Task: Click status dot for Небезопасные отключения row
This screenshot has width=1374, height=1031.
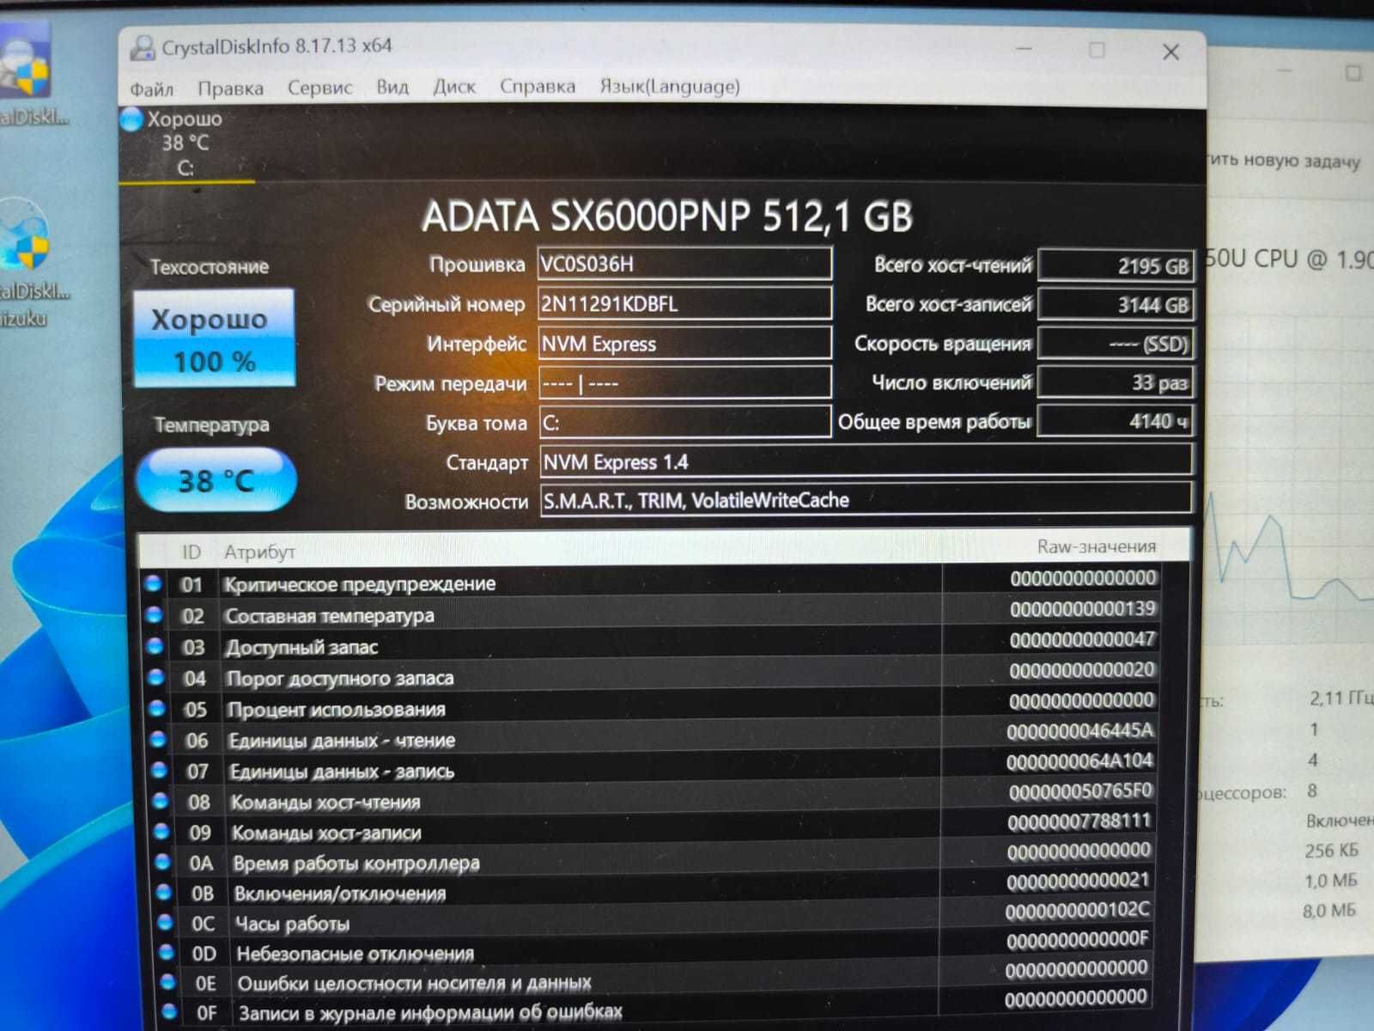Action: pyautogui.click(x=167, y=953)
